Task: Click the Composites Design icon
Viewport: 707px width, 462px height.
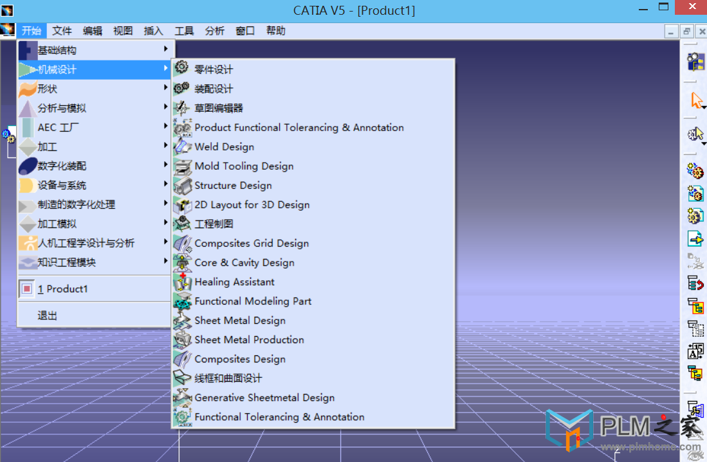Action: (x=182, y=359)
